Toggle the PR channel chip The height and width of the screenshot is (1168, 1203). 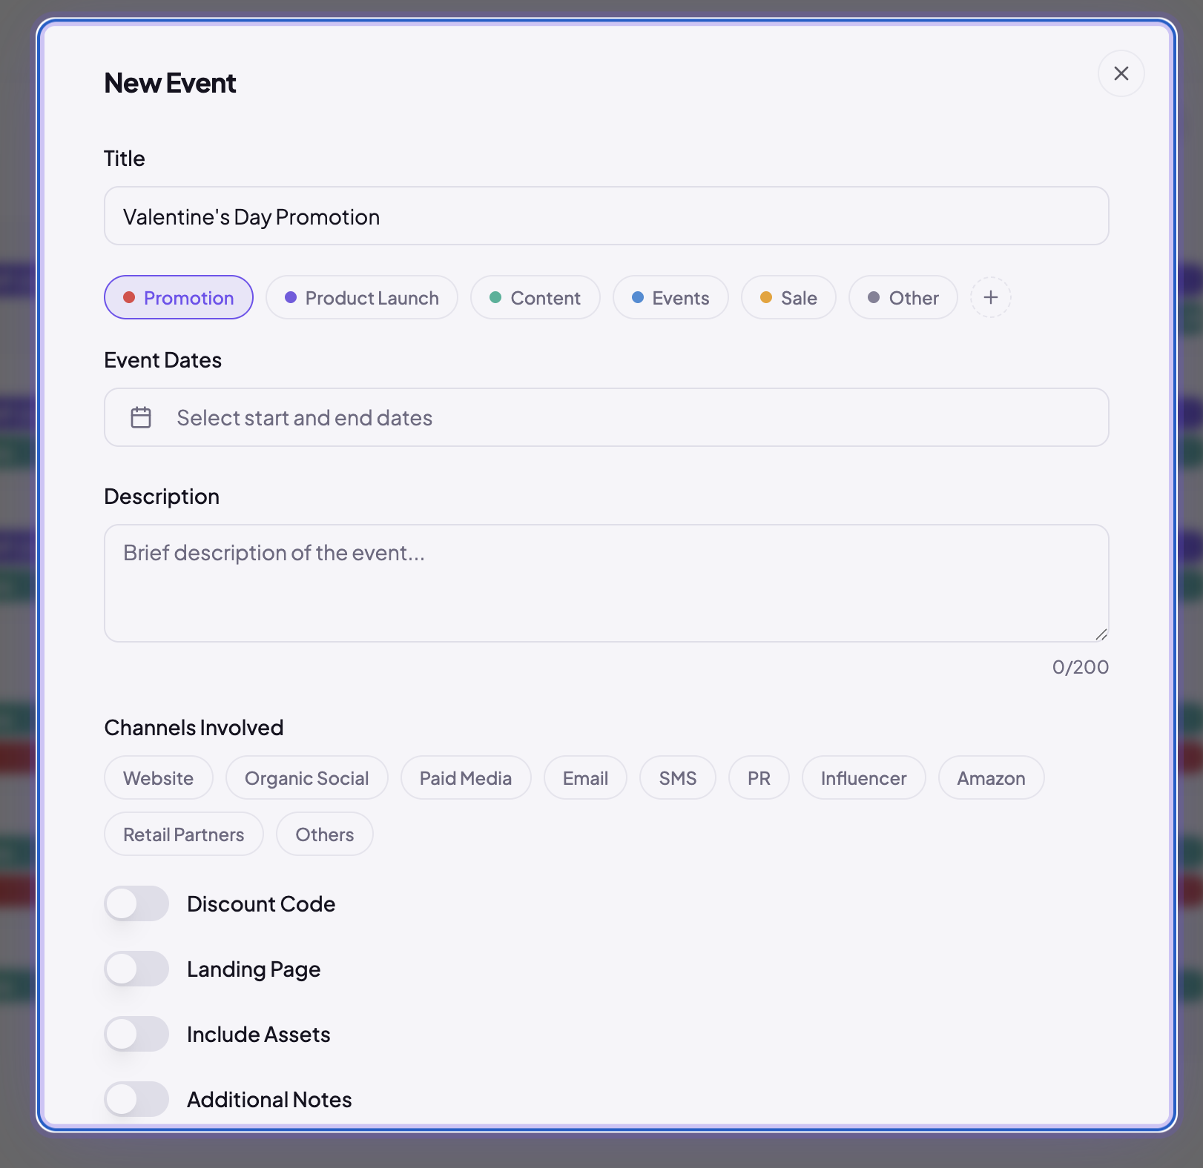[759, 777]
